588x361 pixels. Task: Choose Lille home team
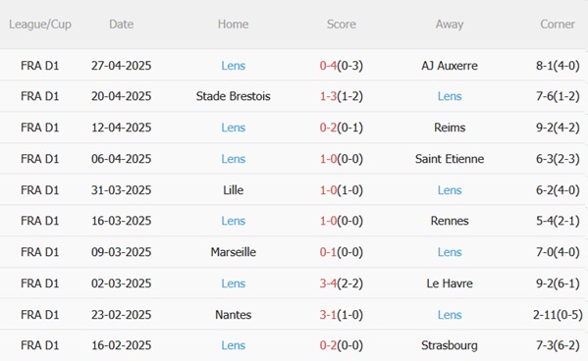pos(233,190)
